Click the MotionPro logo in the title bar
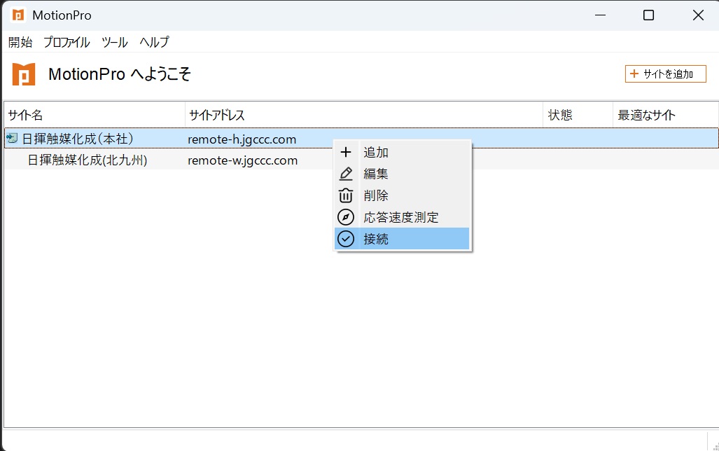The image size is (719, 451). (x=18, y=15)
